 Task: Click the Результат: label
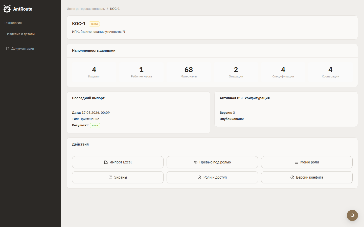(80, 125)
